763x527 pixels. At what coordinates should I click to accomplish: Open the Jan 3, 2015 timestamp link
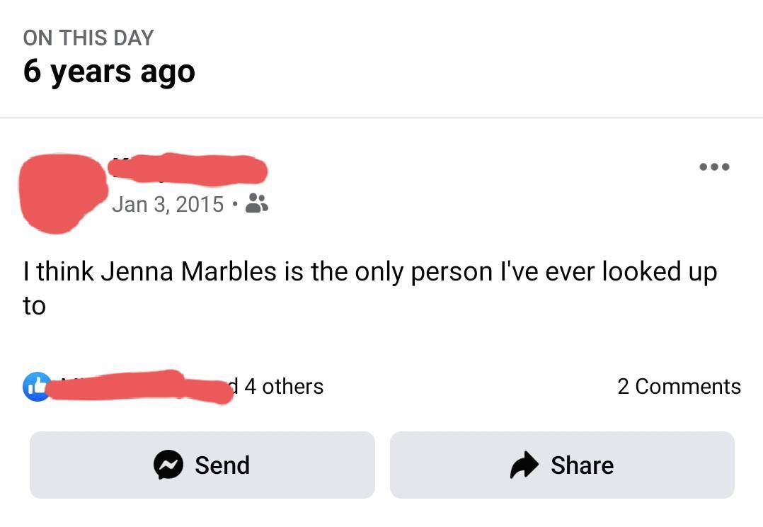point(168,205)
